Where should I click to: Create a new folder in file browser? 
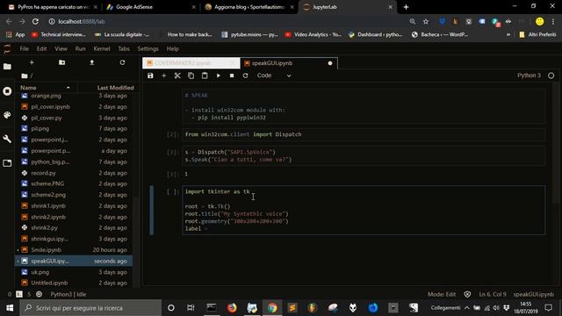point(61,62)
